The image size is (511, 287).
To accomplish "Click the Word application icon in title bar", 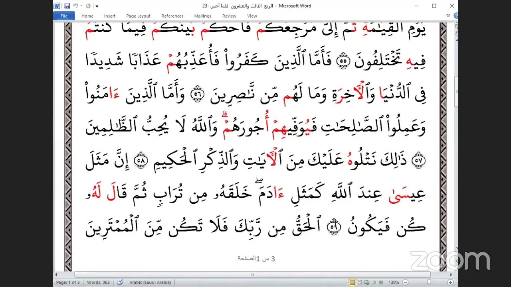I will 57,6.
